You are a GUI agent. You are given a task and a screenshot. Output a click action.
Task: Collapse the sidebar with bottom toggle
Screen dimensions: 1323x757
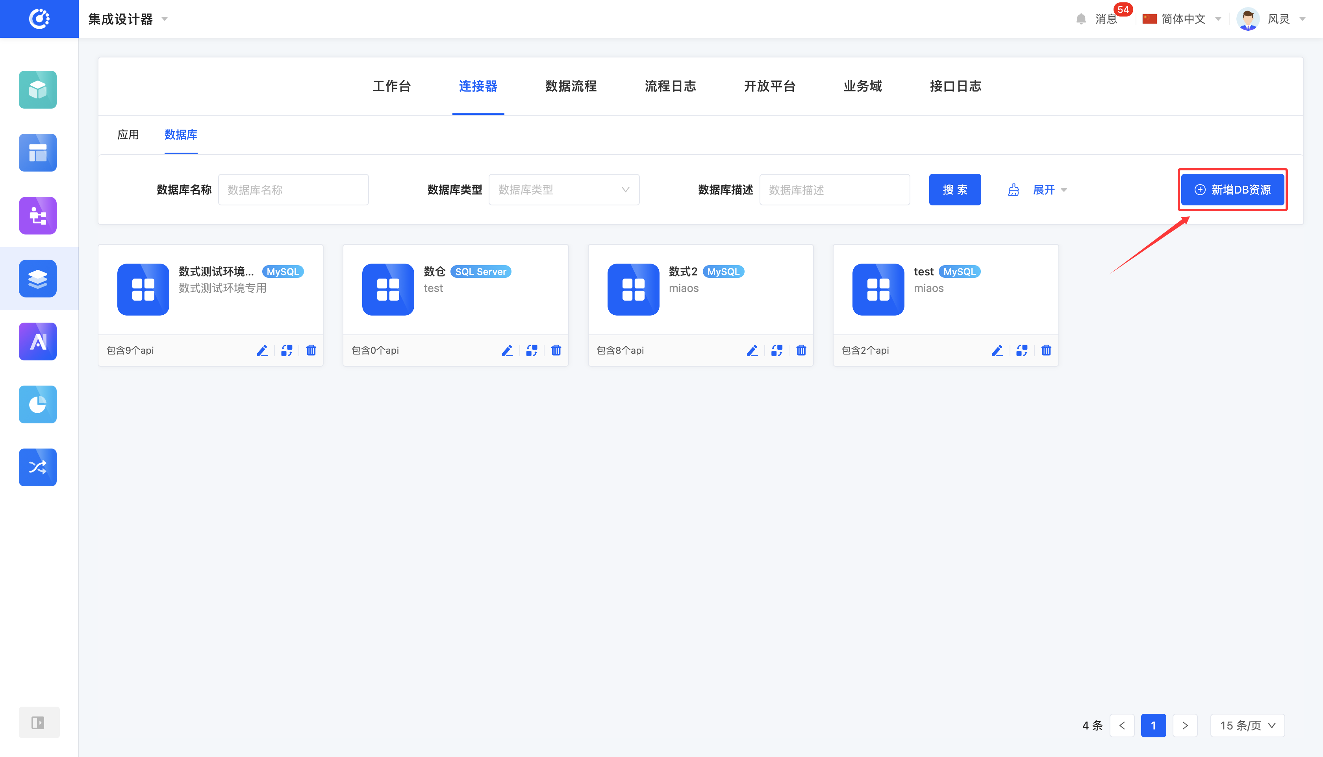pos(39,722)
